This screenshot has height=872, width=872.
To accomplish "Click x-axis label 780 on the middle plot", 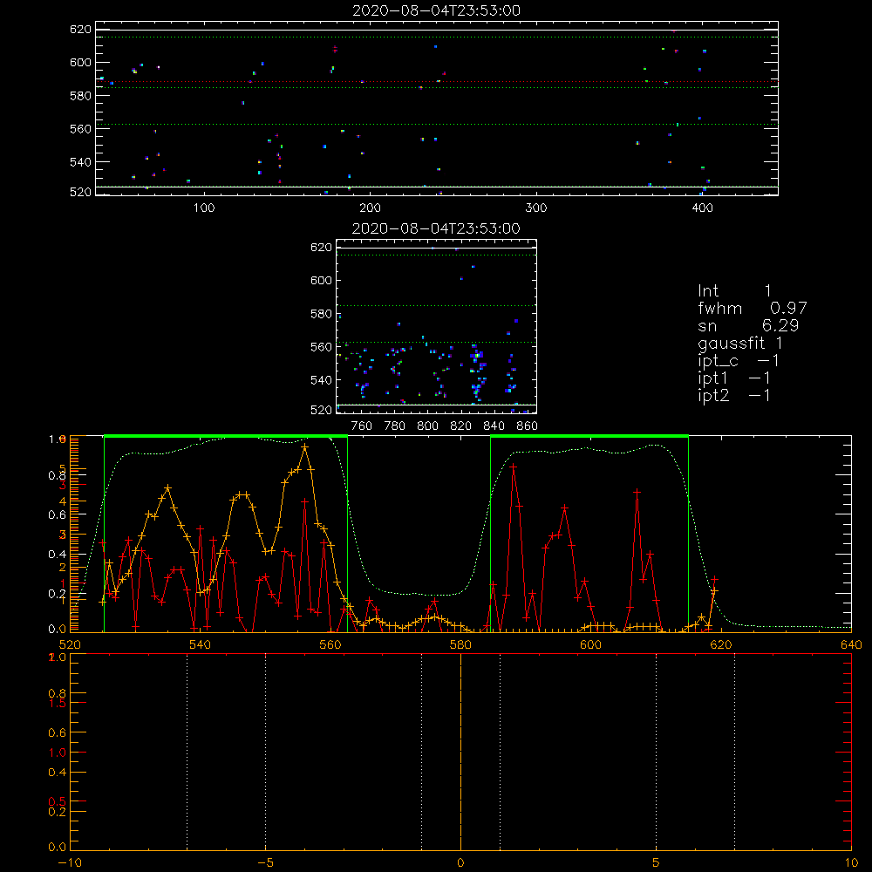I will tap(395, 426).
